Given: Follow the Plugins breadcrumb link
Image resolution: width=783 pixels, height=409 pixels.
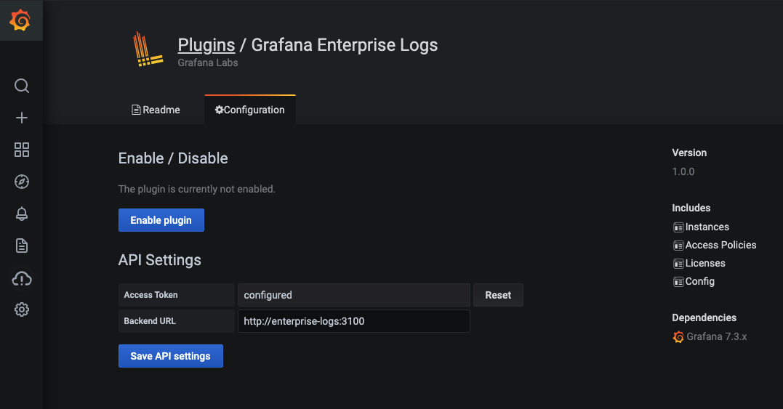Looking at the screenshot, I should (x=206, y=45).
